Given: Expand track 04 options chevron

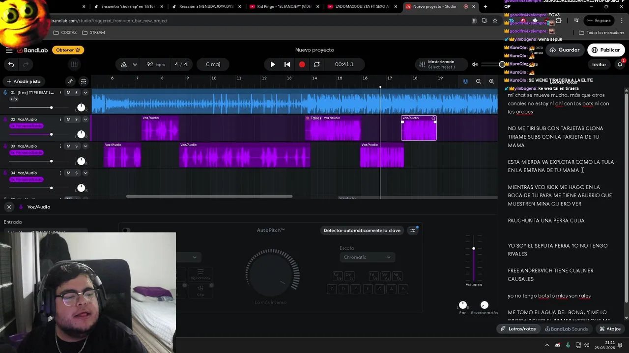Looking at the screenshot, I should (85, 173).
